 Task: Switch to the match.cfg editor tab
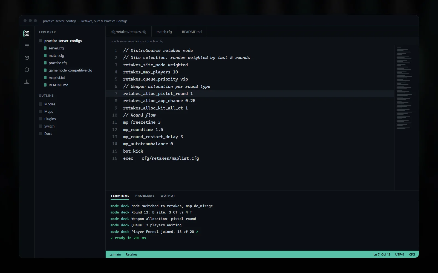point(164,32)
